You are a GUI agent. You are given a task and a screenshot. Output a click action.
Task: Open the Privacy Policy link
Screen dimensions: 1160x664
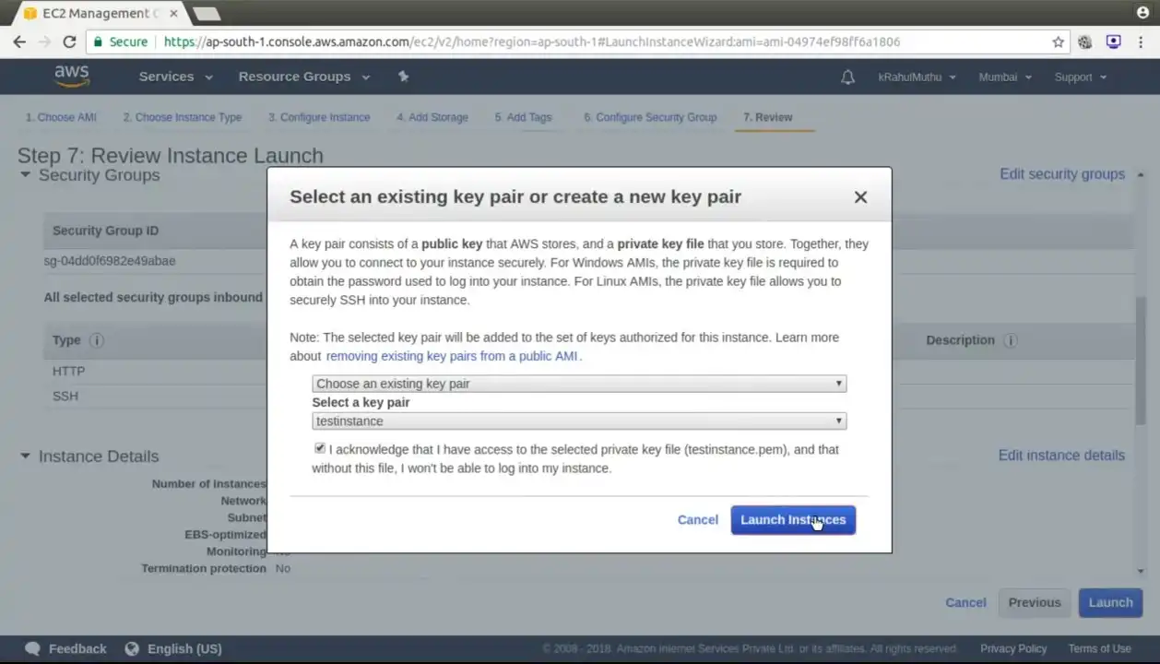pos(1013,648)
